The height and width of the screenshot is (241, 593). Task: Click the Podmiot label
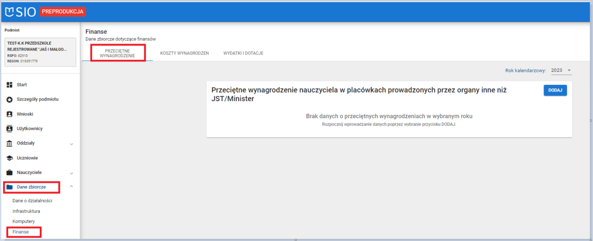click(x=12, y=30)
